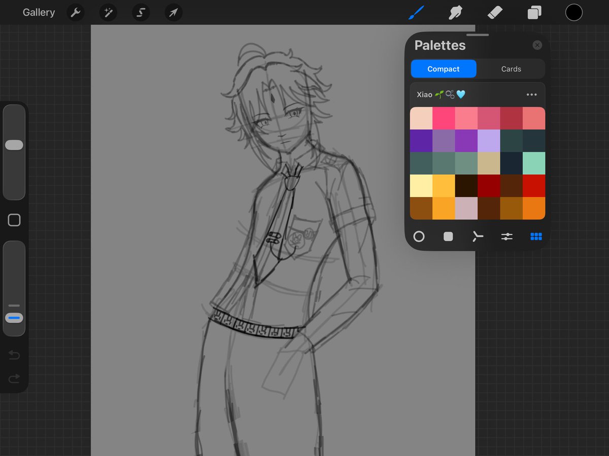This screenshot has height=456, width=609.
Task: Pick the hot pink swatch
Action: coord(444,118)
